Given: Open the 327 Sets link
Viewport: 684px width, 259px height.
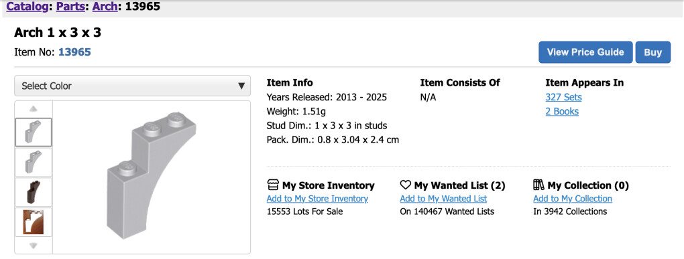Looking at the screenshot, I should tap(563, 97).
